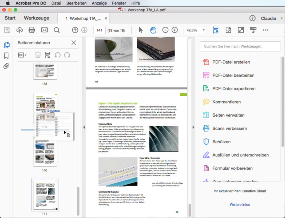Click the tools pane scrollbar

click(283, 102)
